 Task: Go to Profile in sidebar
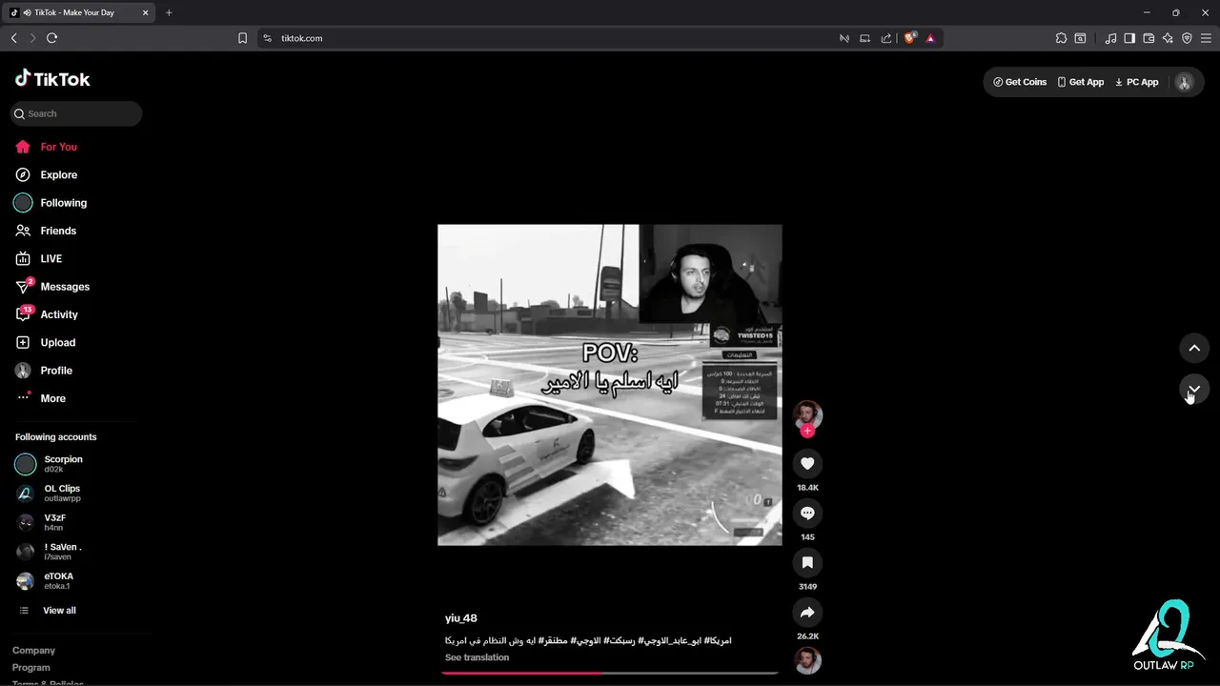(x=56, y=371)
